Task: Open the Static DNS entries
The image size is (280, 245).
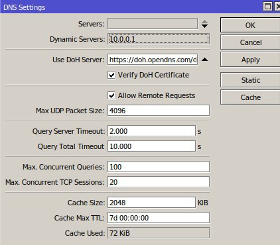Action: click(250, 80)
